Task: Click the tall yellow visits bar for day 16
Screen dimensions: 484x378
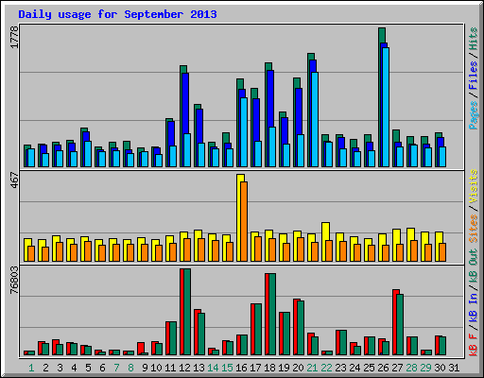Action: pyautogui.click(x=240, y=217)
